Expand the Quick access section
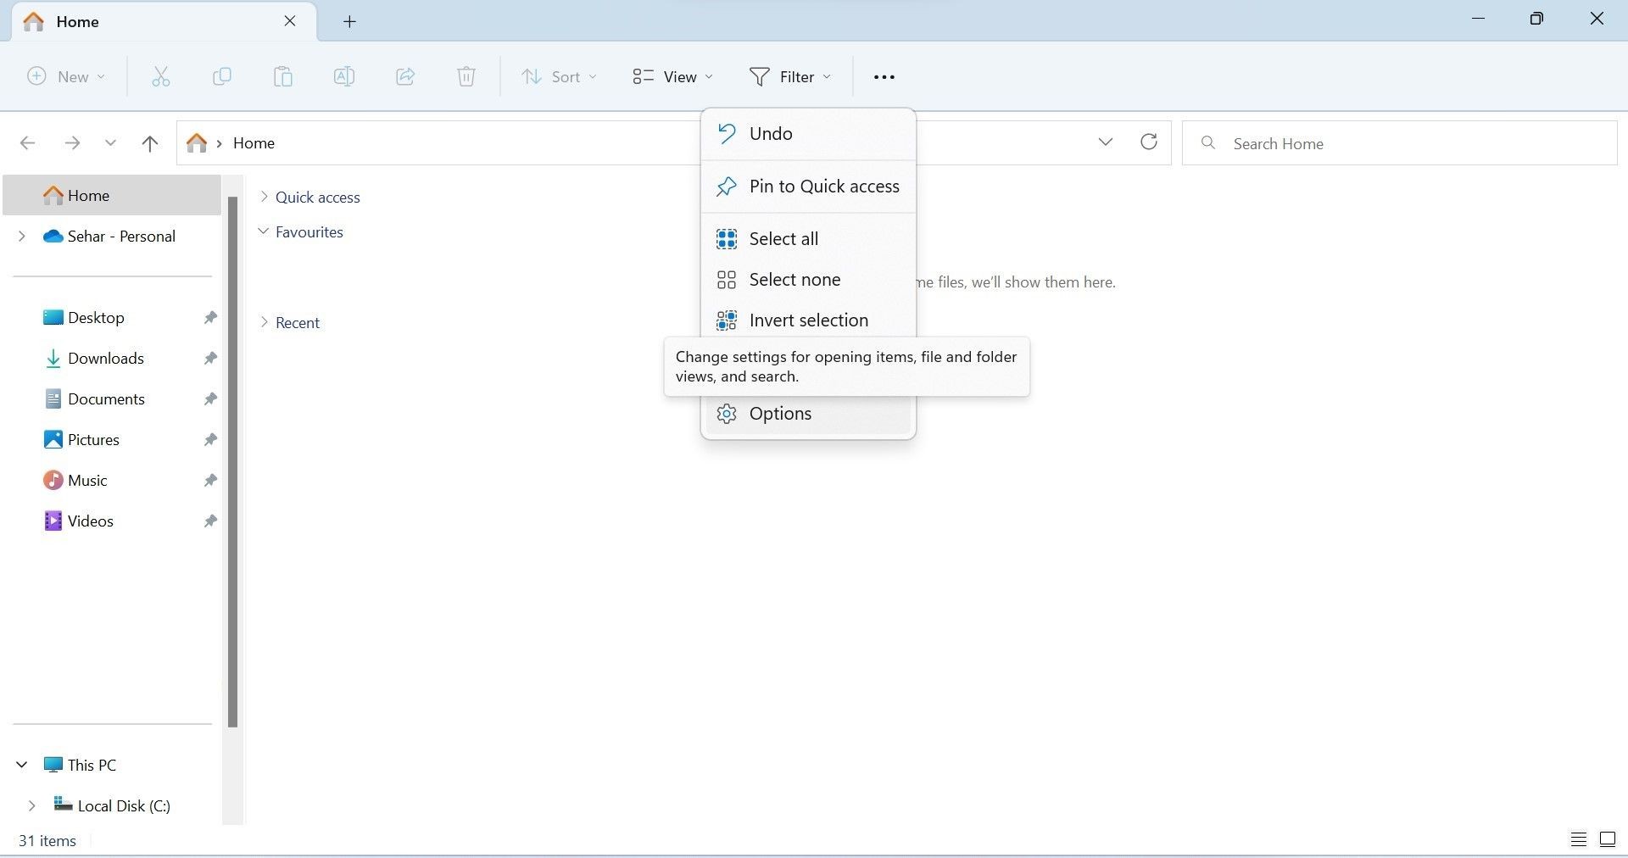 click(x=264, y=197)
